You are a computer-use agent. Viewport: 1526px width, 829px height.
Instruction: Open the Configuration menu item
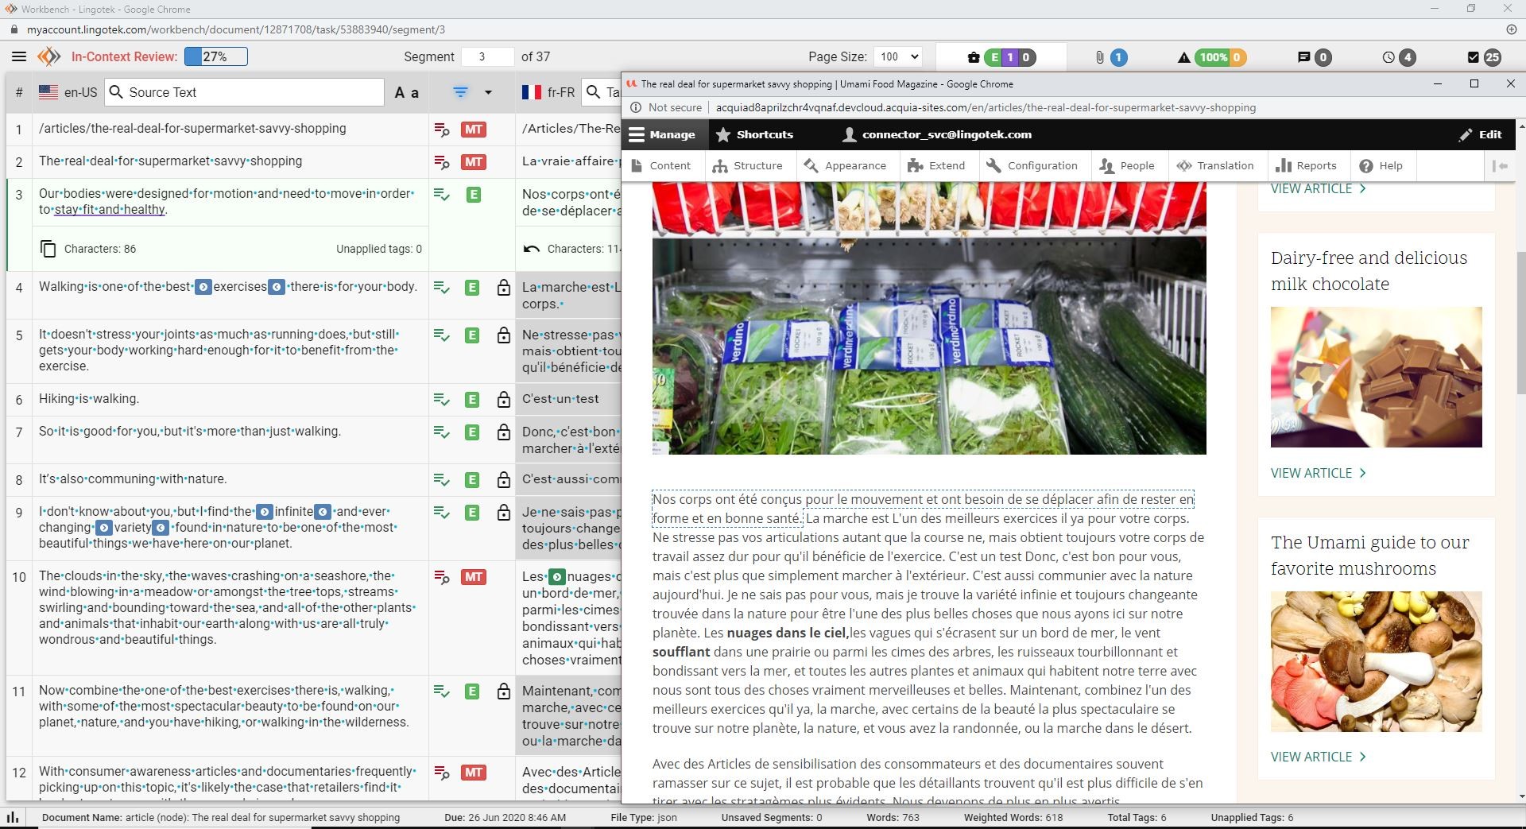coord(1032,165)
